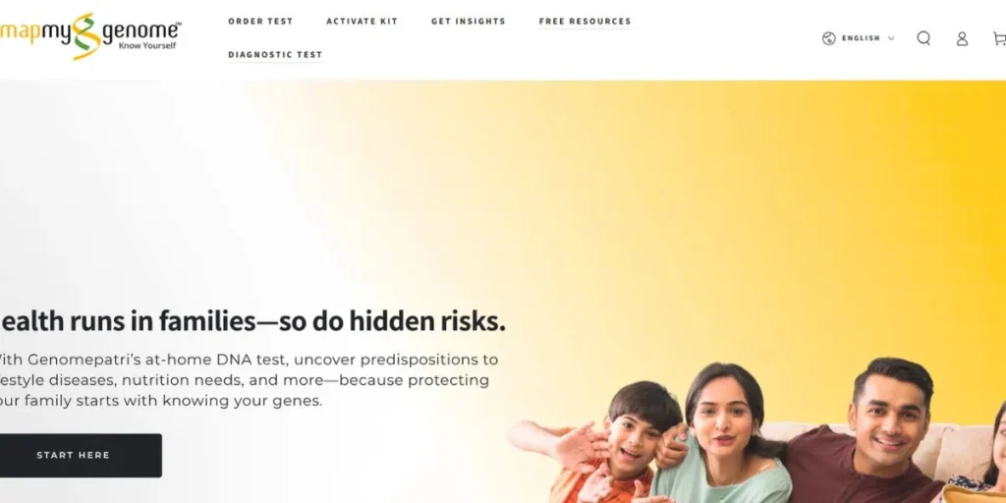Click the 'mapmy' text in the logo

(x=37, y=30)
